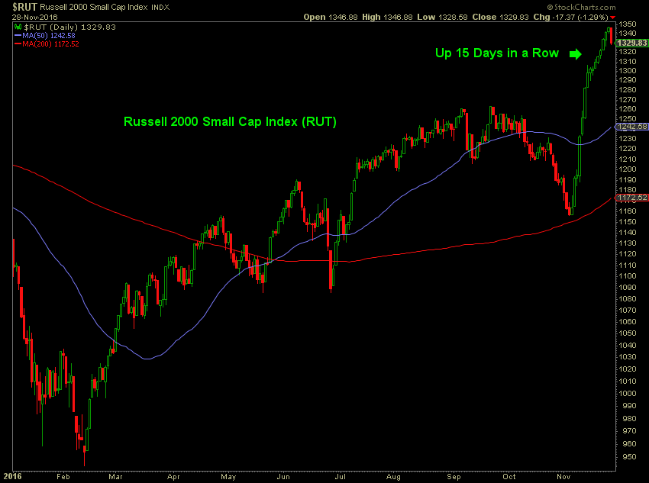Click the May month axis label
The width and height of the screenshot is (649, 483).
click(228, 476)
